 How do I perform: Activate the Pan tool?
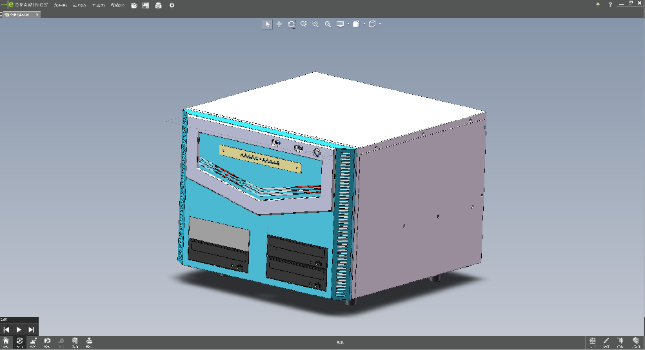279,24
